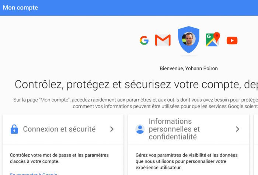The width and height of the screenshot is (258, 175).
Task: Click the Gérez vos paramètres de visibilité description
Action: (186, 161)
